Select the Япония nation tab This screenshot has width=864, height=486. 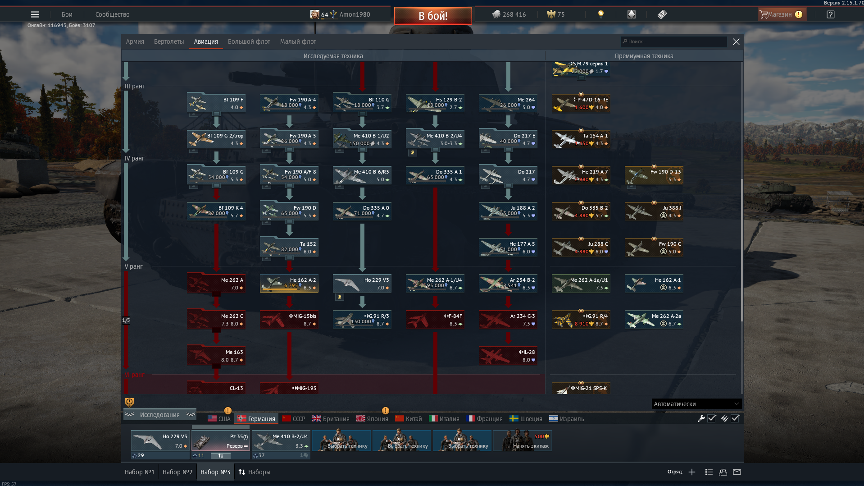click(372, 419)
